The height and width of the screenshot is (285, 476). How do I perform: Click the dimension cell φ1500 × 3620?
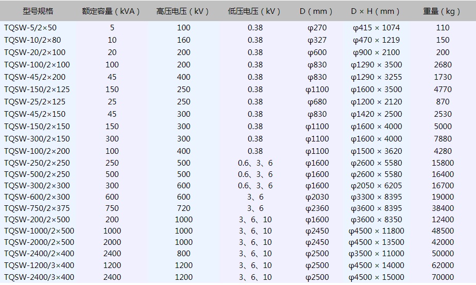[376, 151]
